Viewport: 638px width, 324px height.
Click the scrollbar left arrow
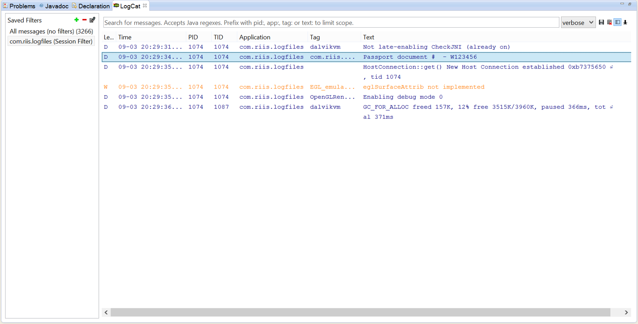[106, 312]
